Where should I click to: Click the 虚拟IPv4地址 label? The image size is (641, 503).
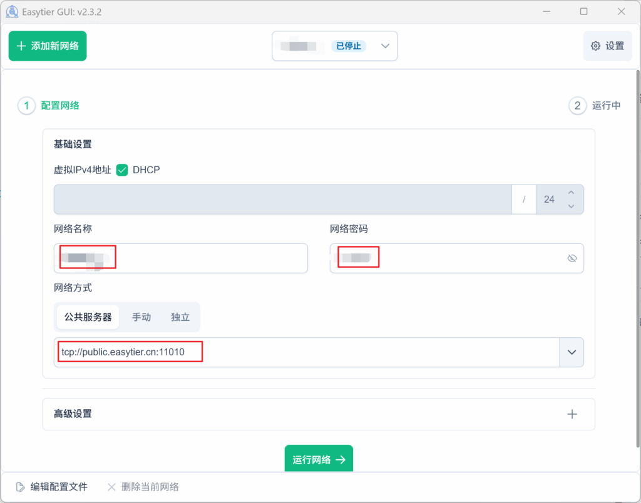83,170
